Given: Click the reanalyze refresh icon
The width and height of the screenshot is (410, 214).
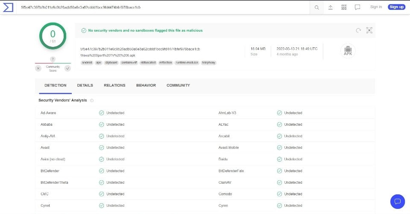Looking at the screenshot, I should click(358, 31).
